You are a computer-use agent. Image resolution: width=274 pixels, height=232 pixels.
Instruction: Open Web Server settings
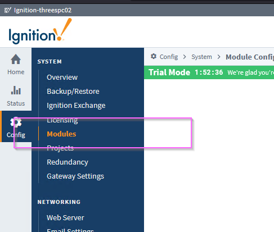click(x=65, y=218)
